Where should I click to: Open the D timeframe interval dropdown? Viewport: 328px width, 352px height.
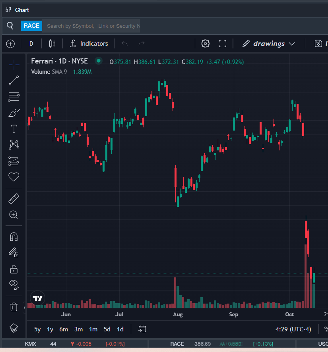click(31, 44)
